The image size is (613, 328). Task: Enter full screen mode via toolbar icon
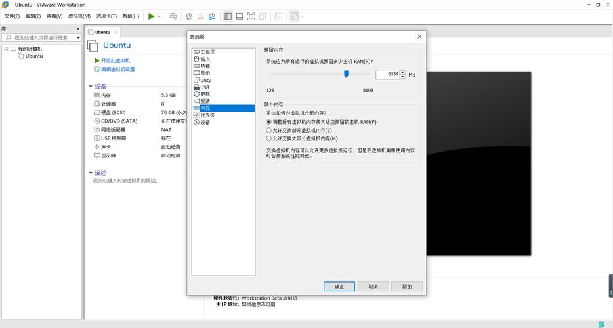(x=251, y=16)
